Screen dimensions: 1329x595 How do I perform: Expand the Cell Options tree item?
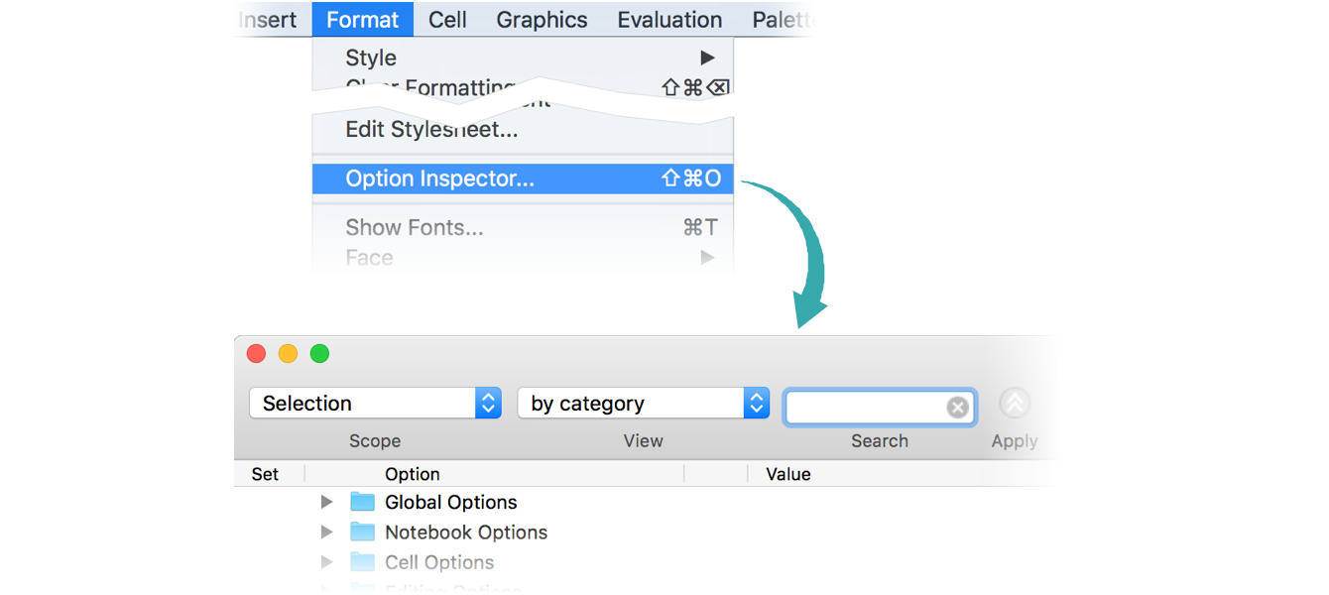327,562
